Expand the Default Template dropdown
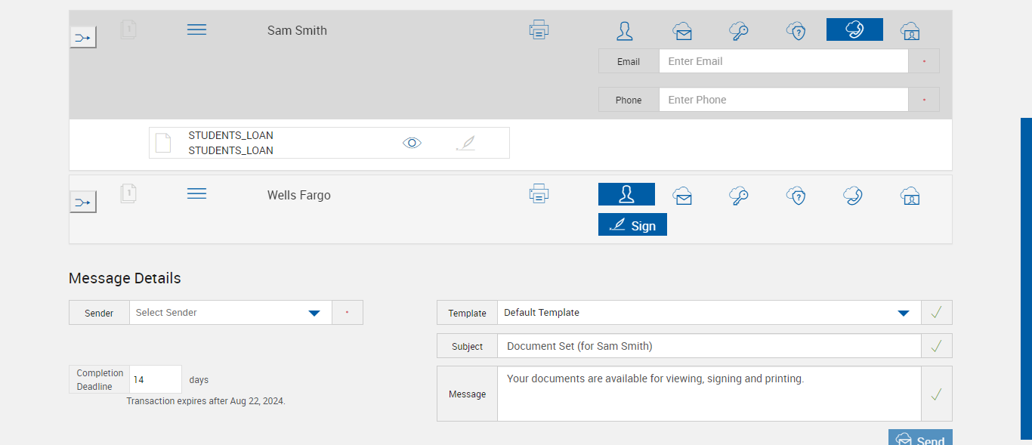 pos(709,313)
